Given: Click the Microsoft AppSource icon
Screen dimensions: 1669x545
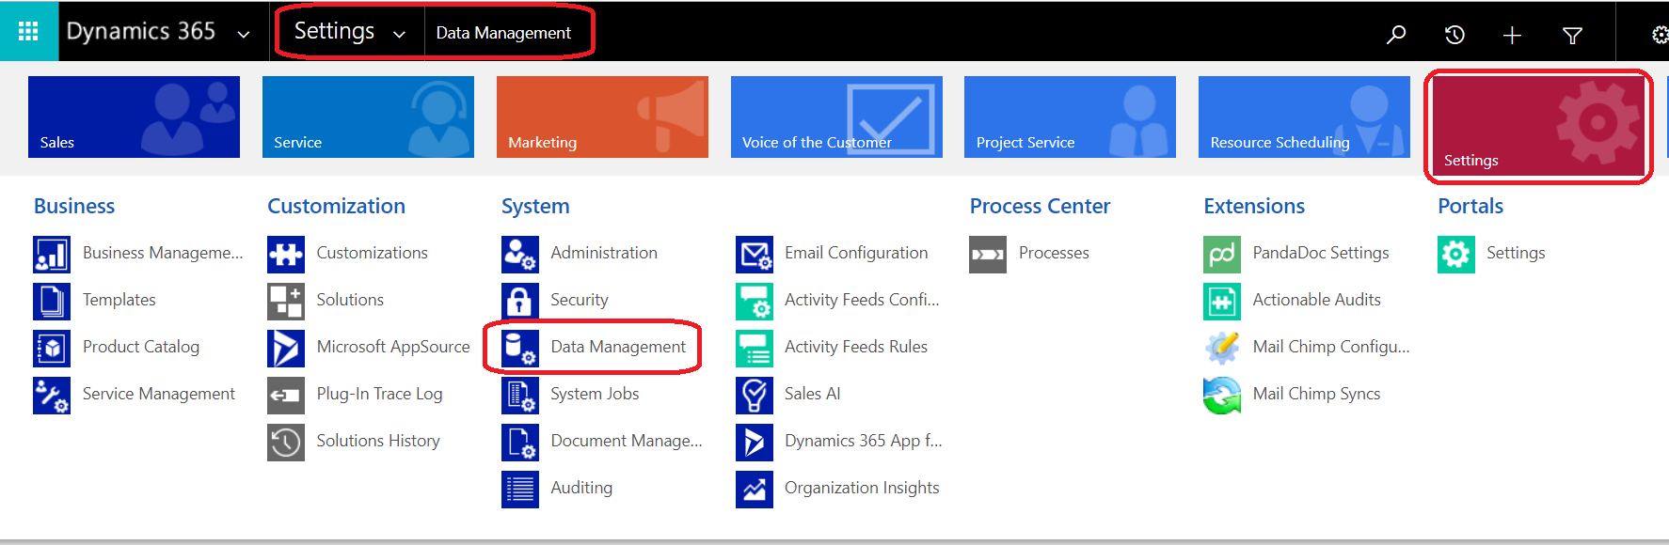Looking at the screenshot, I should [x=286, y=349].
